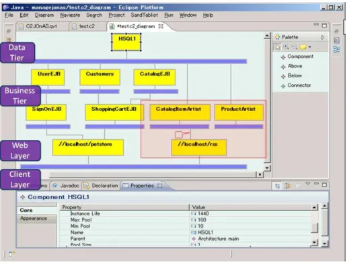Toggle show categories in Properties toolbar
347x265 pixels.
[278, 186]
